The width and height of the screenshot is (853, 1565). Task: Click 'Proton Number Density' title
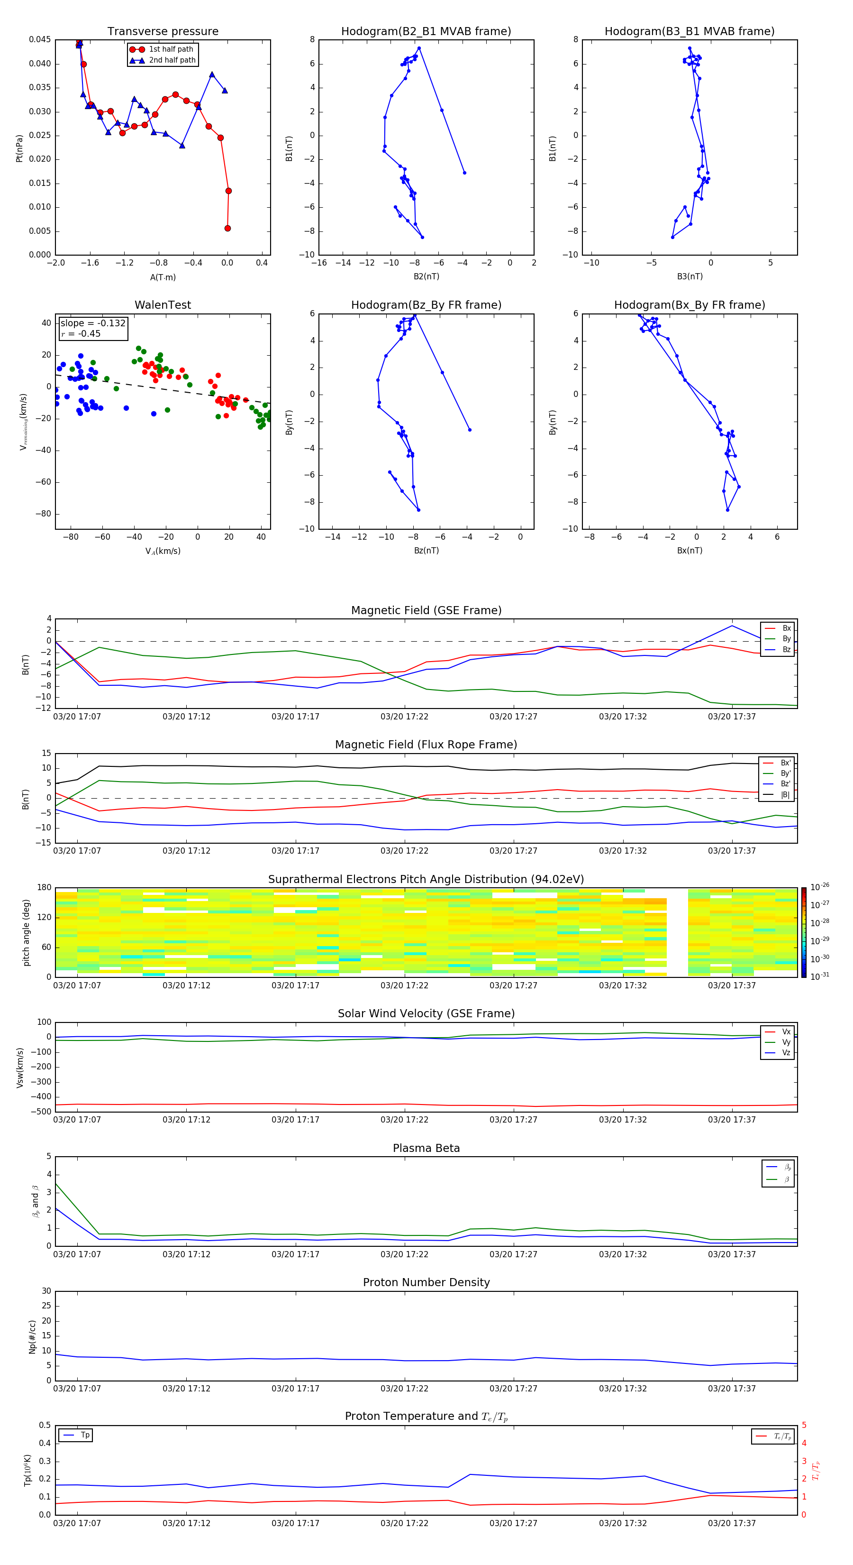(426, 1282)
